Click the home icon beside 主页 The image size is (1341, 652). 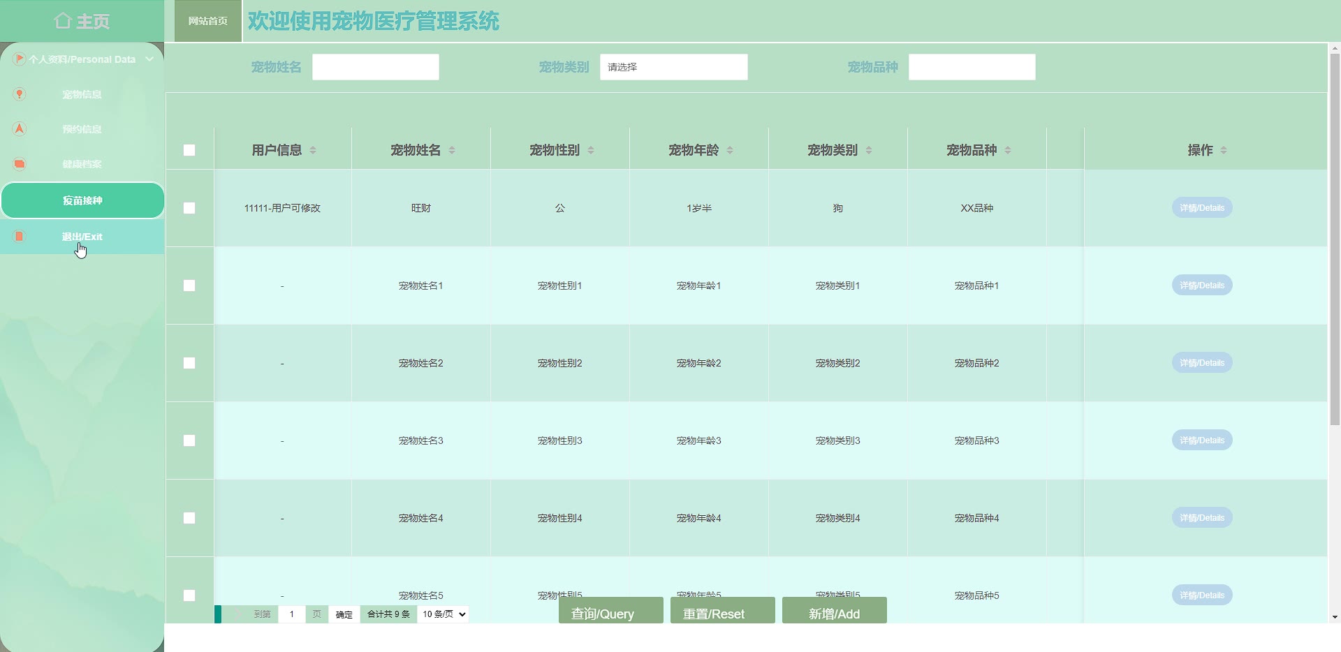click(63, 21)
